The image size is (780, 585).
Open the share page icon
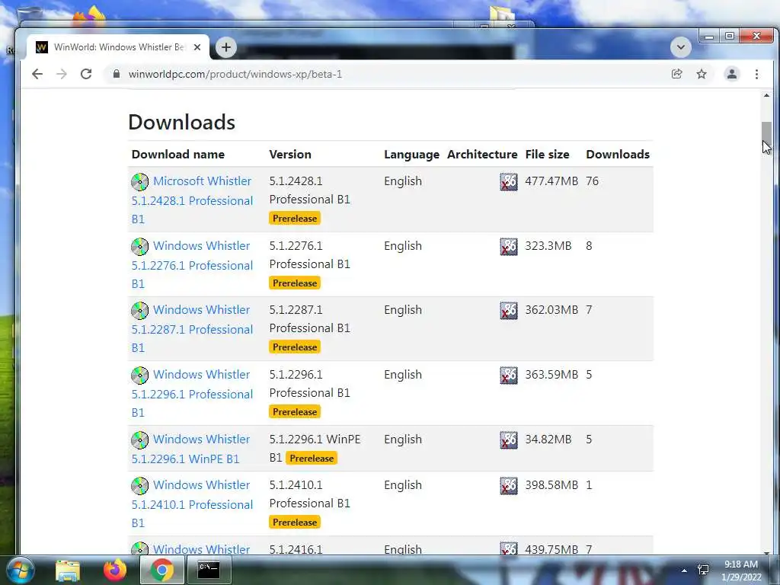[677, 74]
